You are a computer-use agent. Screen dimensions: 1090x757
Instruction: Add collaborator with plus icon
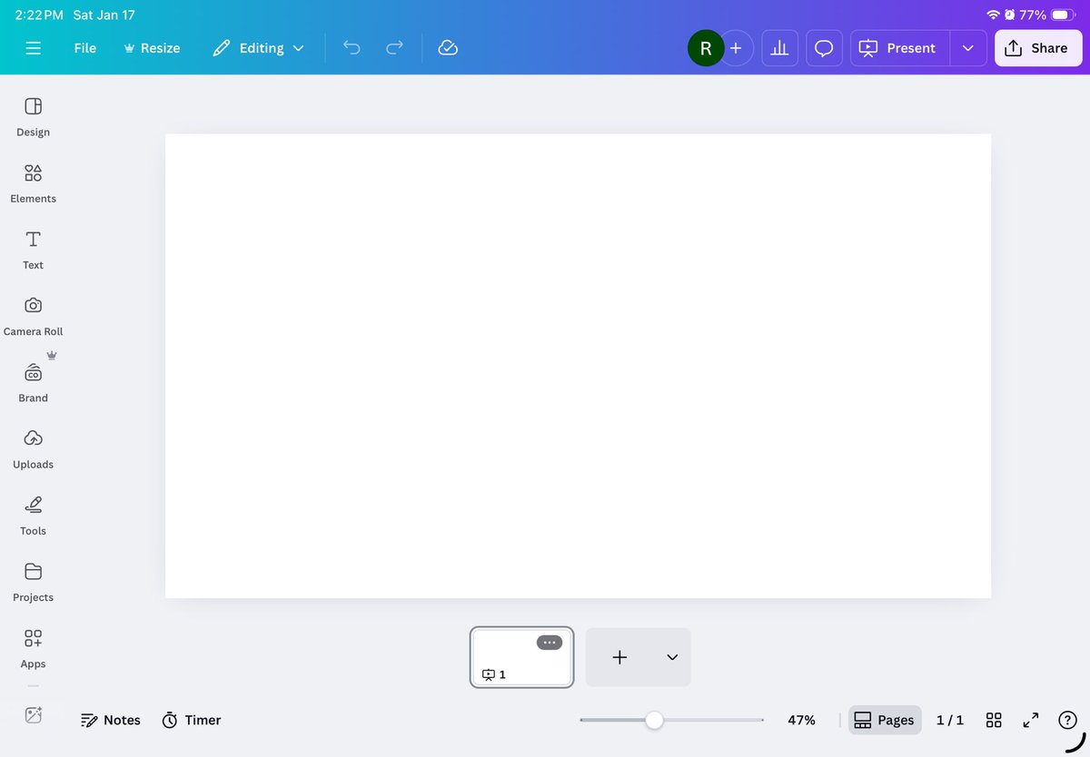[x=736, y=48]
